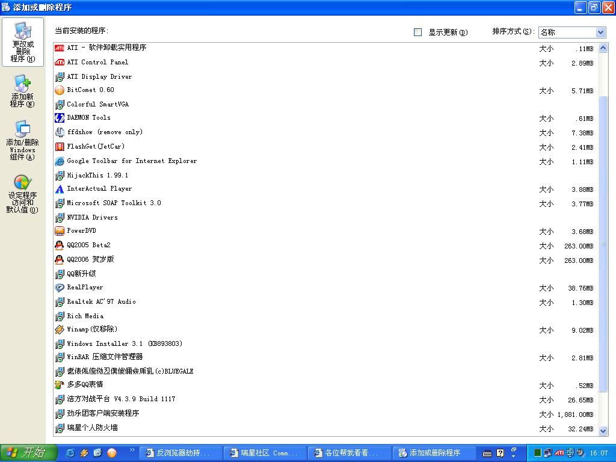
Task: Switch to 添加或删除程序 taskbar button
Action: [x=434, y=453]
